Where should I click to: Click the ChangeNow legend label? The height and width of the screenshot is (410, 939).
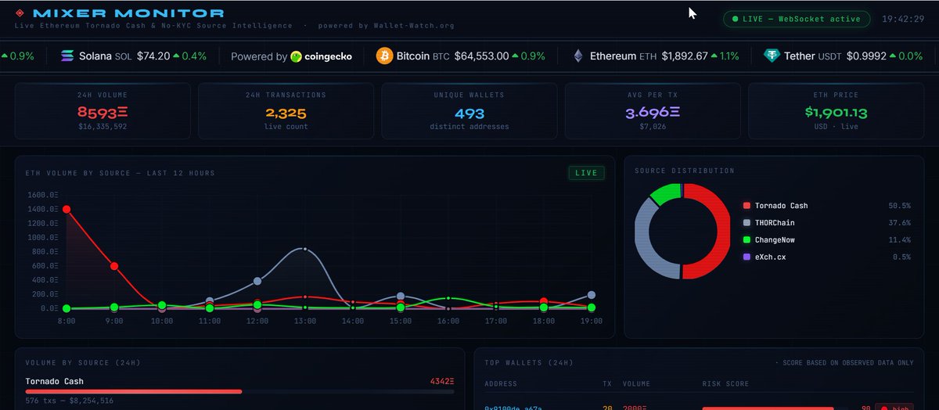776,240
